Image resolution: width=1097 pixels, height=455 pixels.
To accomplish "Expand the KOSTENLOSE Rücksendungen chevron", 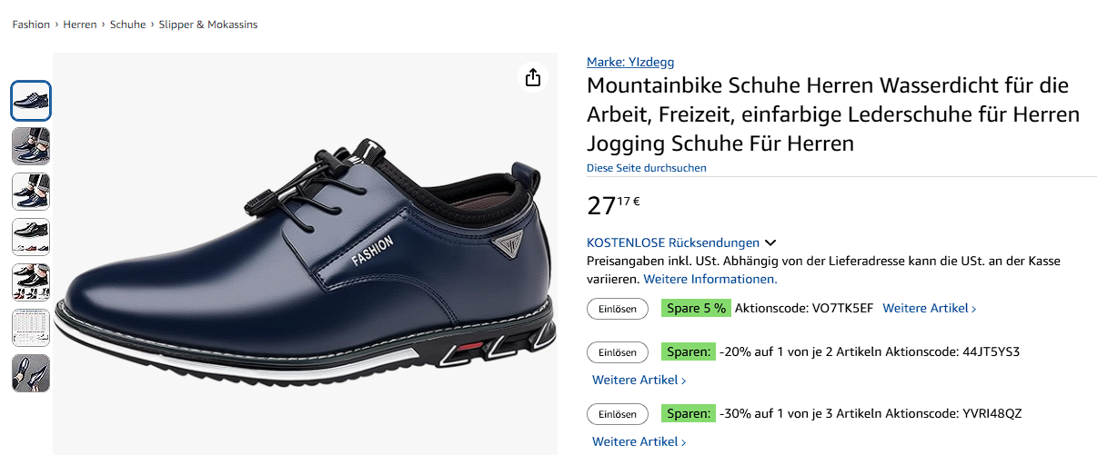I will [x=770, y=242].
